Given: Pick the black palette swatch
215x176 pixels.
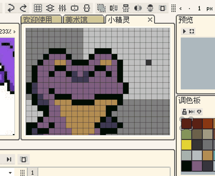Looking at the screenshot, I should point(186,166).
